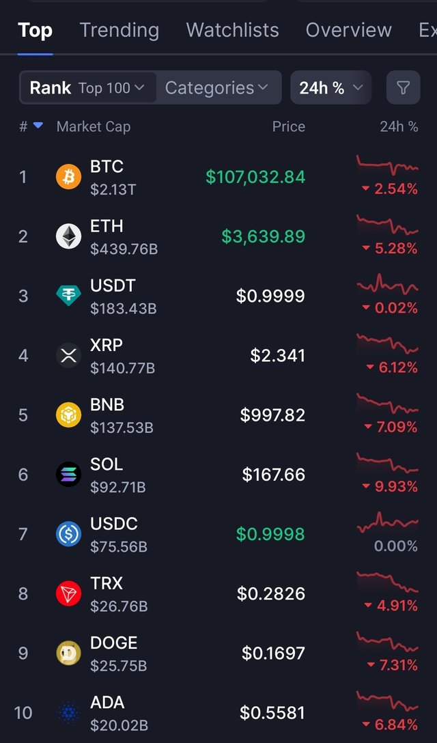Tap the Solana coin icon
This screenshot has width=437, height=743.
[68, 475]
